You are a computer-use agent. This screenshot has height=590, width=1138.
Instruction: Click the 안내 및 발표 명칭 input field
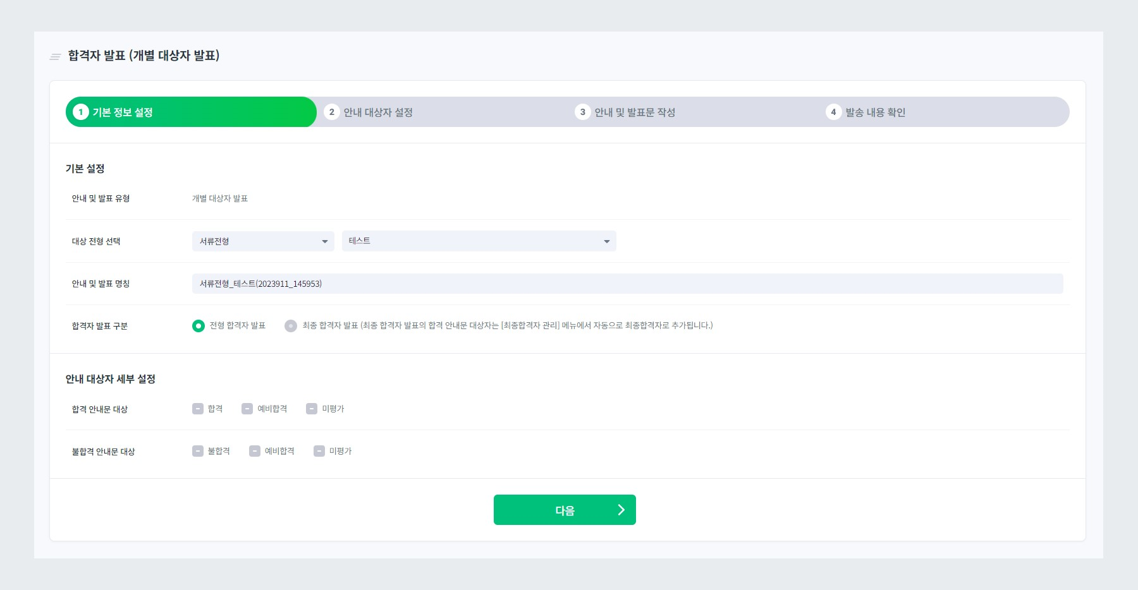pos(627,284)
